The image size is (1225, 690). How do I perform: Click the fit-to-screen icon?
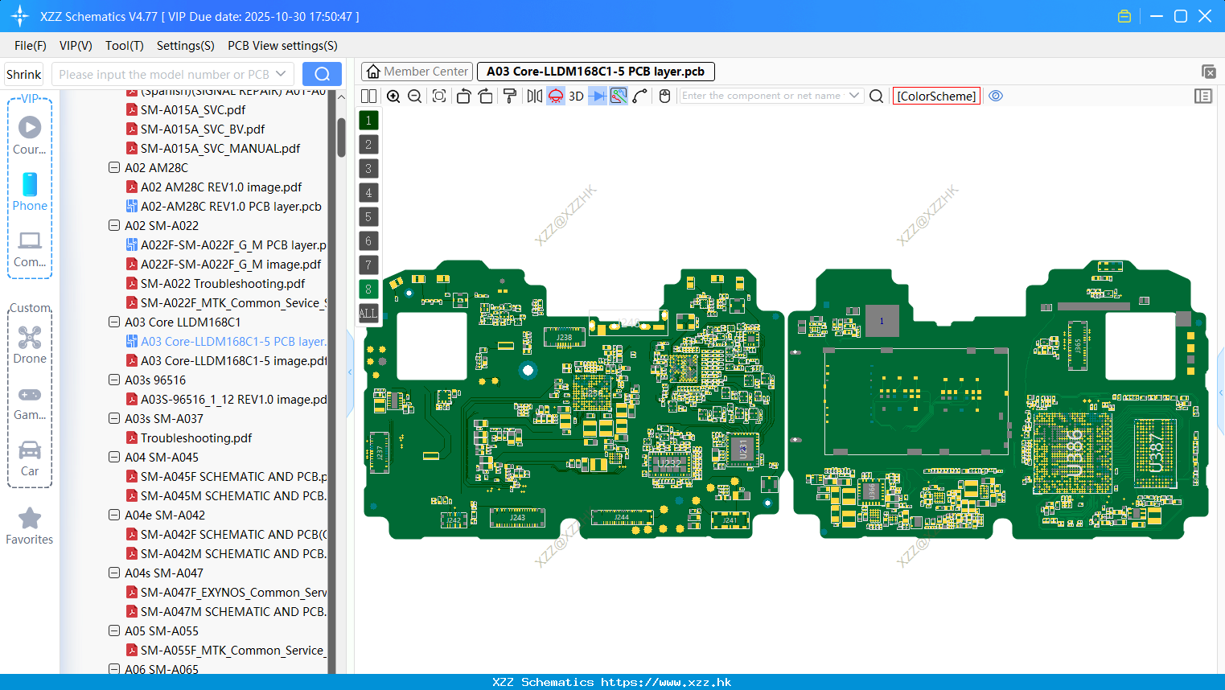pyautogui.click(x=439, y=96)
